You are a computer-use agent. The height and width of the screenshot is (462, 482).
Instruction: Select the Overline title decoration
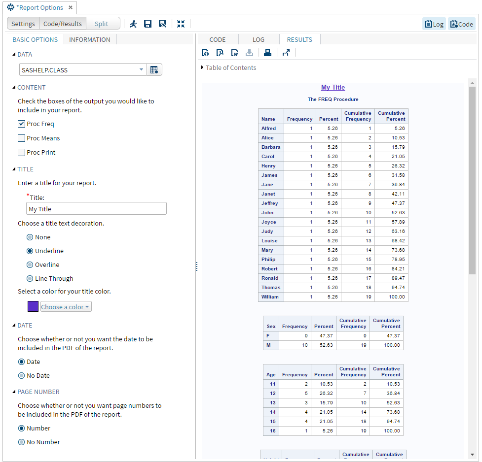pos(30,265)
